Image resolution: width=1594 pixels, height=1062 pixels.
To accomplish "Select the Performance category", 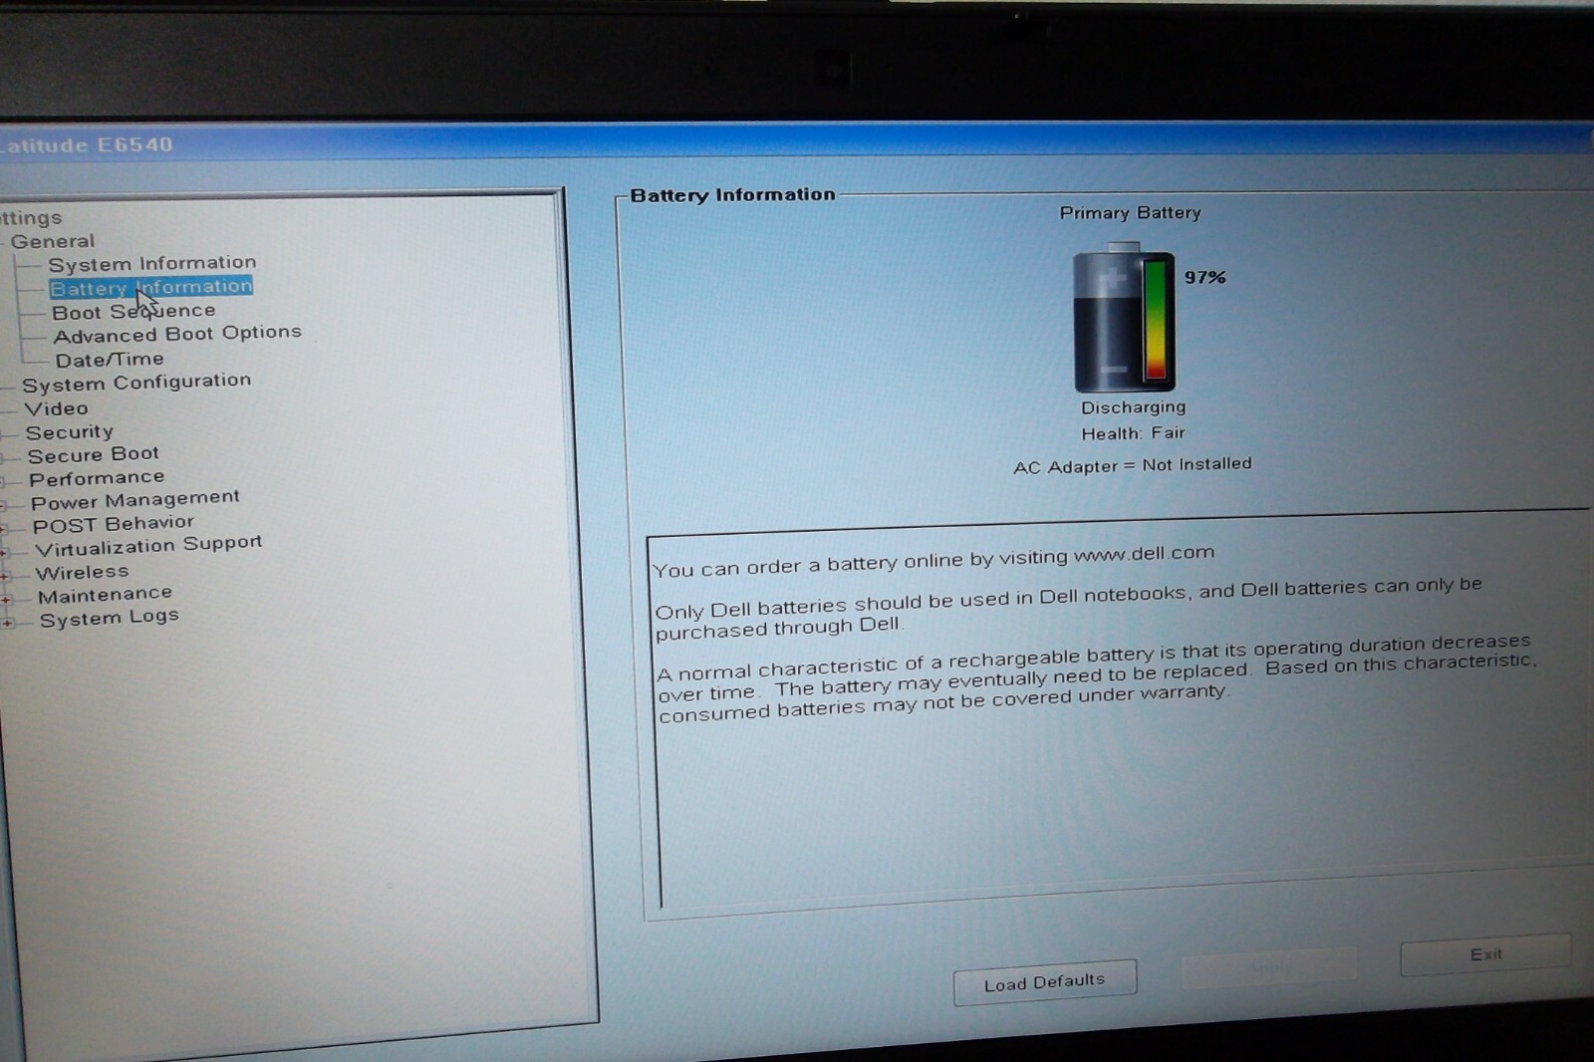I will tap(97, 478).
